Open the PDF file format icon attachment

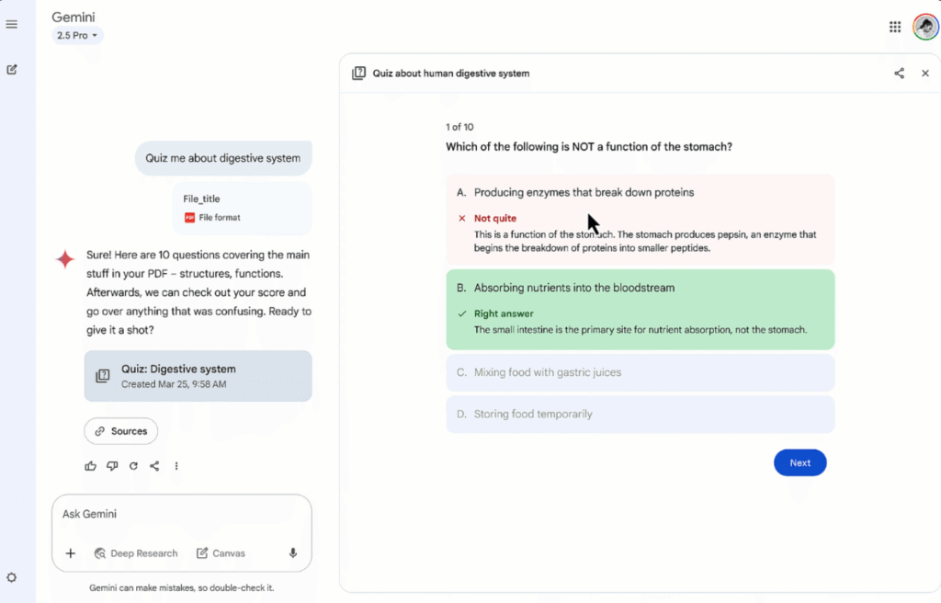point(189,218)
